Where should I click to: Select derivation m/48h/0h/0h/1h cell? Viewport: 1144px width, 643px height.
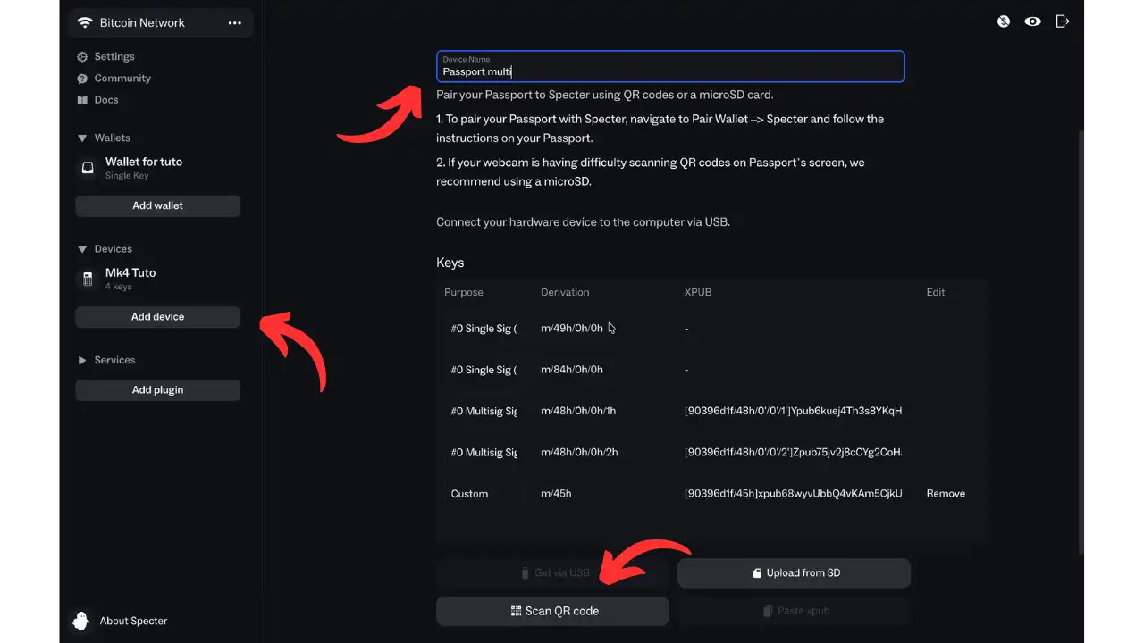[578, 411]
